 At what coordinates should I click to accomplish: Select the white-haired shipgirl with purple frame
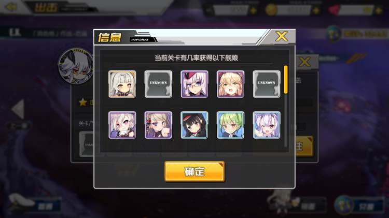click(x=122, y=125)
